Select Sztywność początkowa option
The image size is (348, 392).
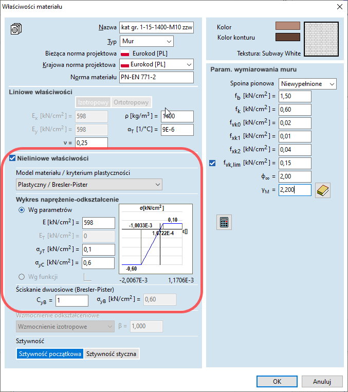click(49, 354)
